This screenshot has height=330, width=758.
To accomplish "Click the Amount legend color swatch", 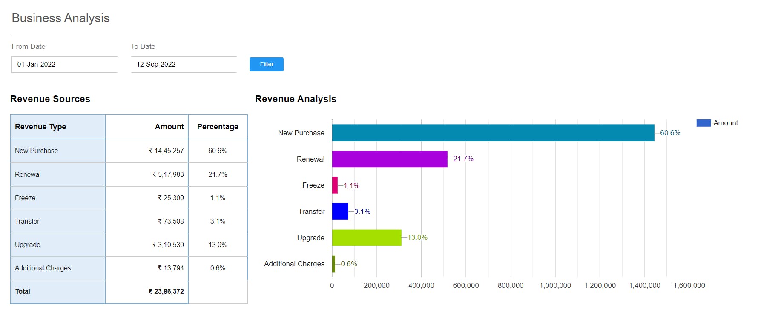I will click(703, 123).
